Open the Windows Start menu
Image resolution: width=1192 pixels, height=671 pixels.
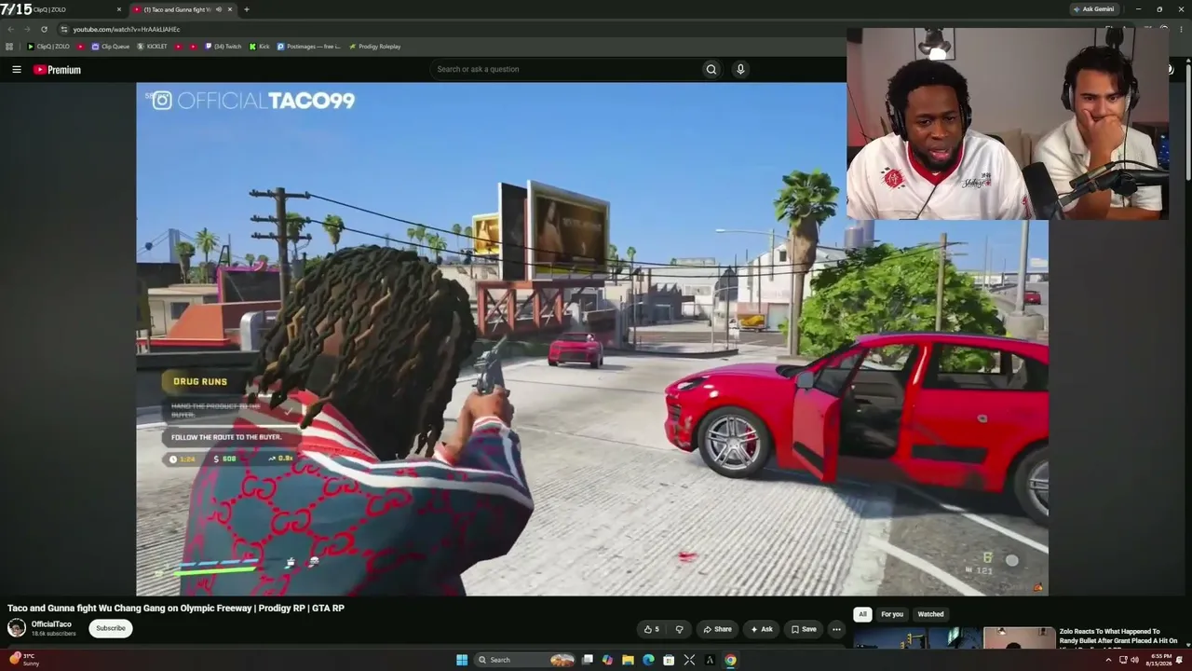462,660
